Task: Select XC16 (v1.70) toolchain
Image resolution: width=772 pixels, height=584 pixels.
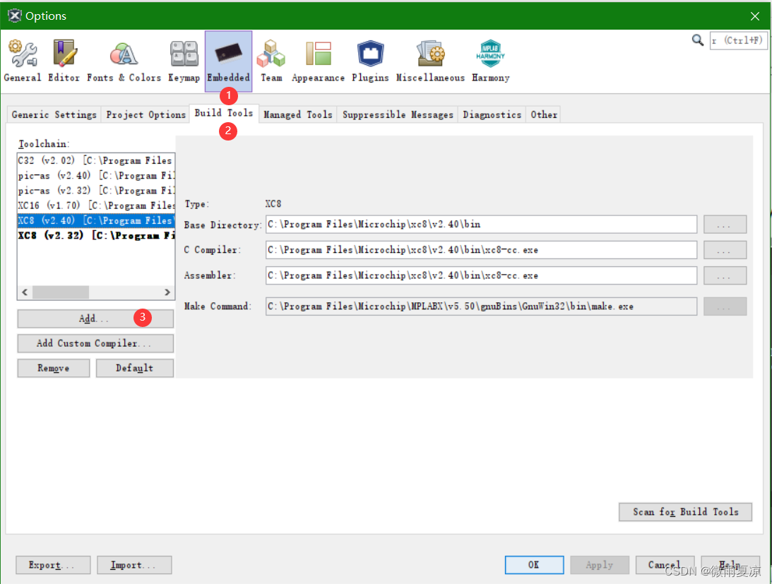Action: 96,205
